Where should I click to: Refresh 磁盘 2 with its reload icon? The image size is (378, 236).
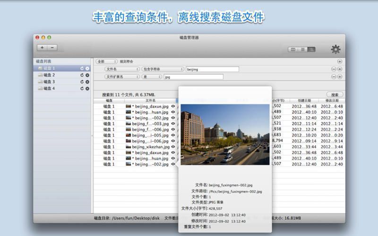point(82,75)
